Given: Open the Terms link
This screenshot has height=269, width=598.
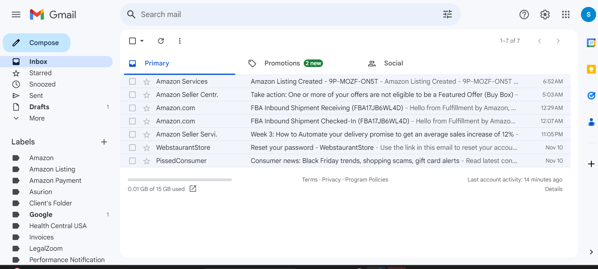Looking at the screenshot, I should [310, 180].
